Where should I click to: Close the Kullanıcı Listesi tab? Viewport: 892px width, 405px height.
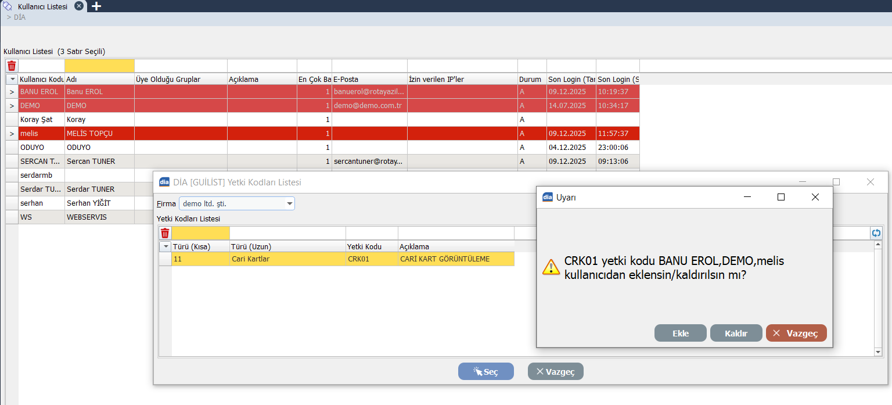80,6
